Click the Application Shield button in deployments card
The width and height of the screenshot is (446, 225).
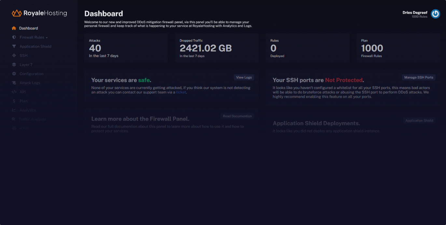(419, 121)
